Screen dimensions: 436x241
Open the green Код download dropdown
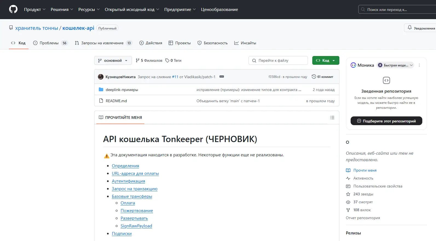click(326, 60)
